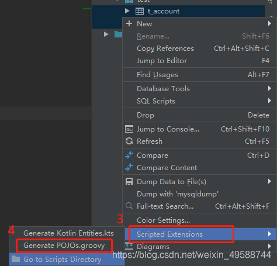
Task: Click the magnifier icon beside Full-text Search
Action: 129,206
